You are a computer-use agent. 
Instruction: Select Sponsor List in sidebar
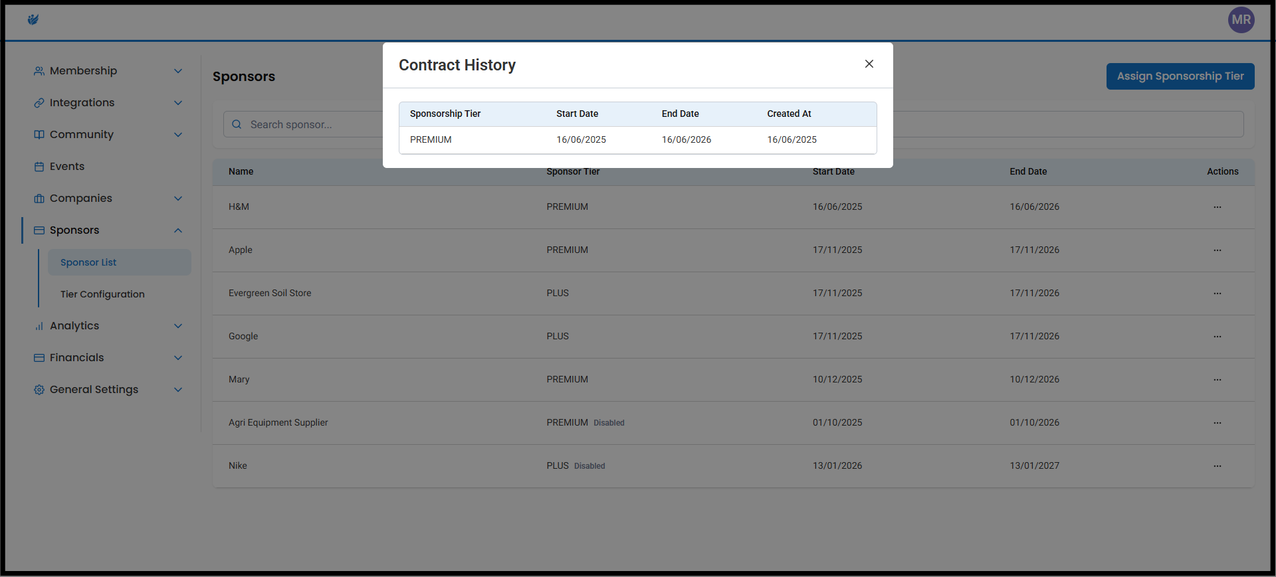[88, 262]
